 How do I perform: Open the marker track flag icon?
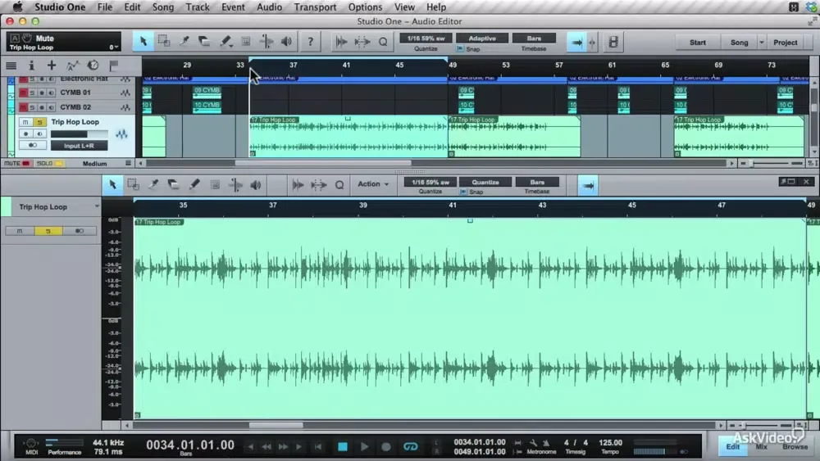(113, 66)
